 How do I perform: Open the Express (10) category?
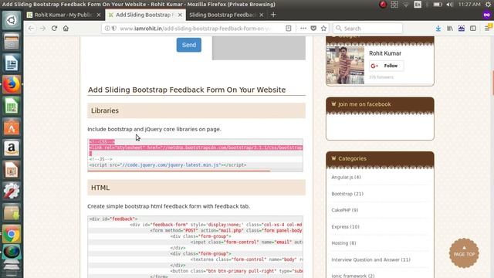345,226
